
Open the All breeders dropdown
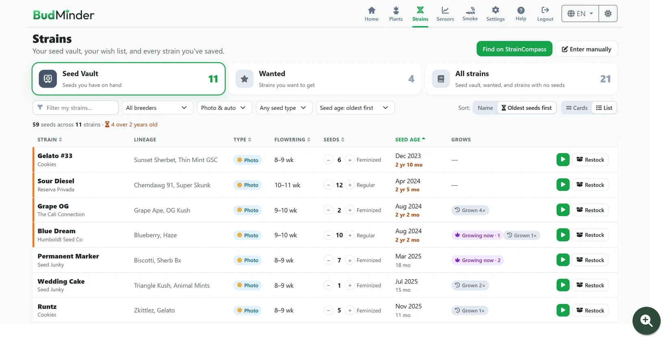pyautogui.click(x=157, y=108)
